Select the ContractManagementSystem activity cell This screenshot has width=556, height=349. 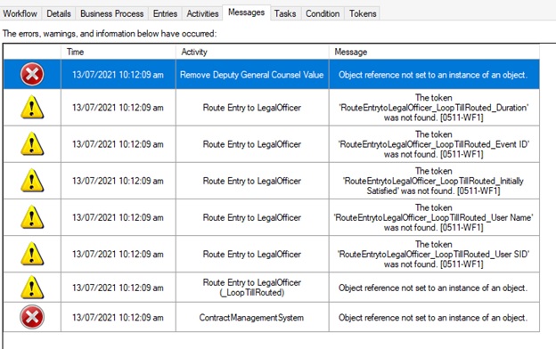(x=252, y=317)
